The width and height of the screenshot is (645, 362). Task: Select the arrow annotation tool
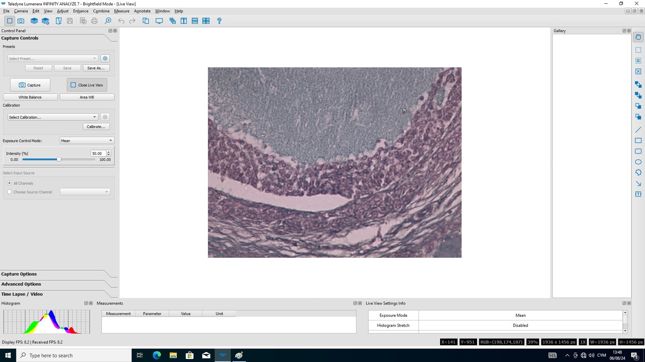(638, 184)
